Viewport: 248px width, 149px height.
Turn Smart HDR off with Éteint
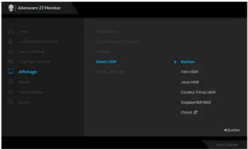(x=186, y=112)
